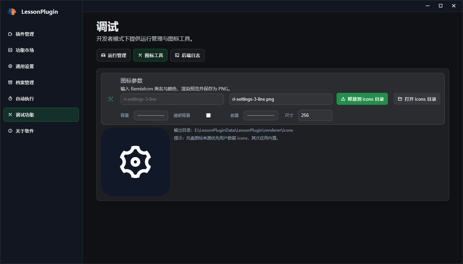This screenshot has width=463, height=264.
Task: Click the puzzle icon beside 插件管理
Action: click(x=10, y=34)
